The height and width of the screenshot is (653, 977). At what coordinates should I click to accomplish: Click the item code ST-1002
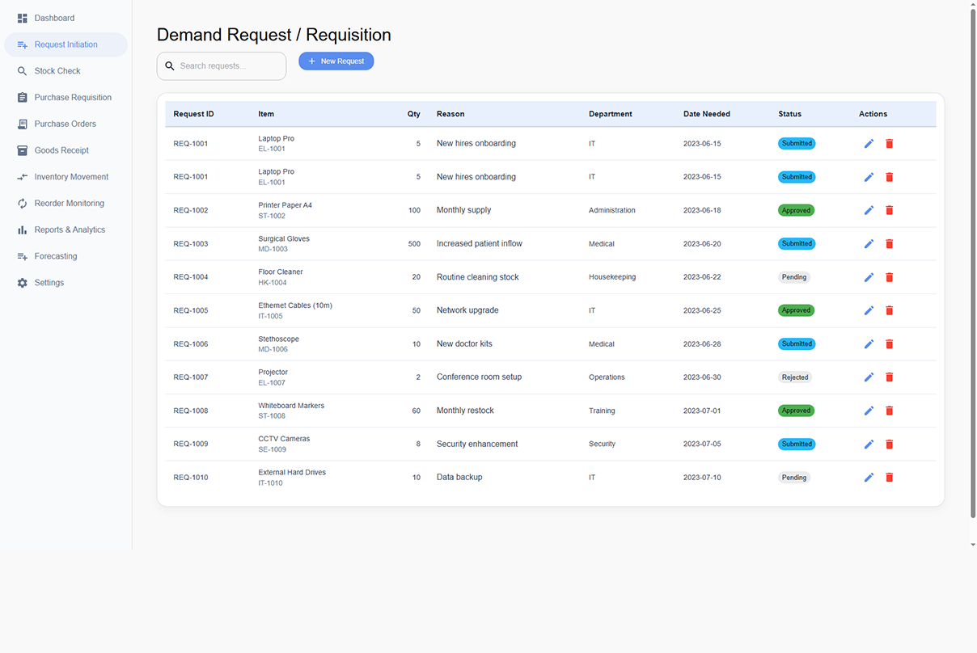(x=272, y=216)
